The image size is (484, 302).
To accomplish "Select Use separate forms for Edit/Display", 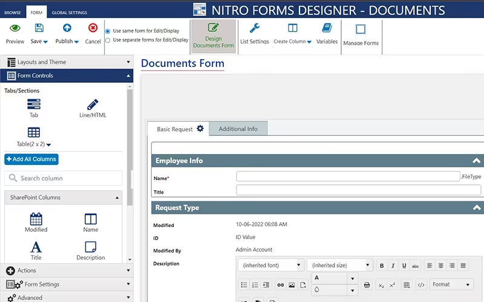I will point(108,40).
